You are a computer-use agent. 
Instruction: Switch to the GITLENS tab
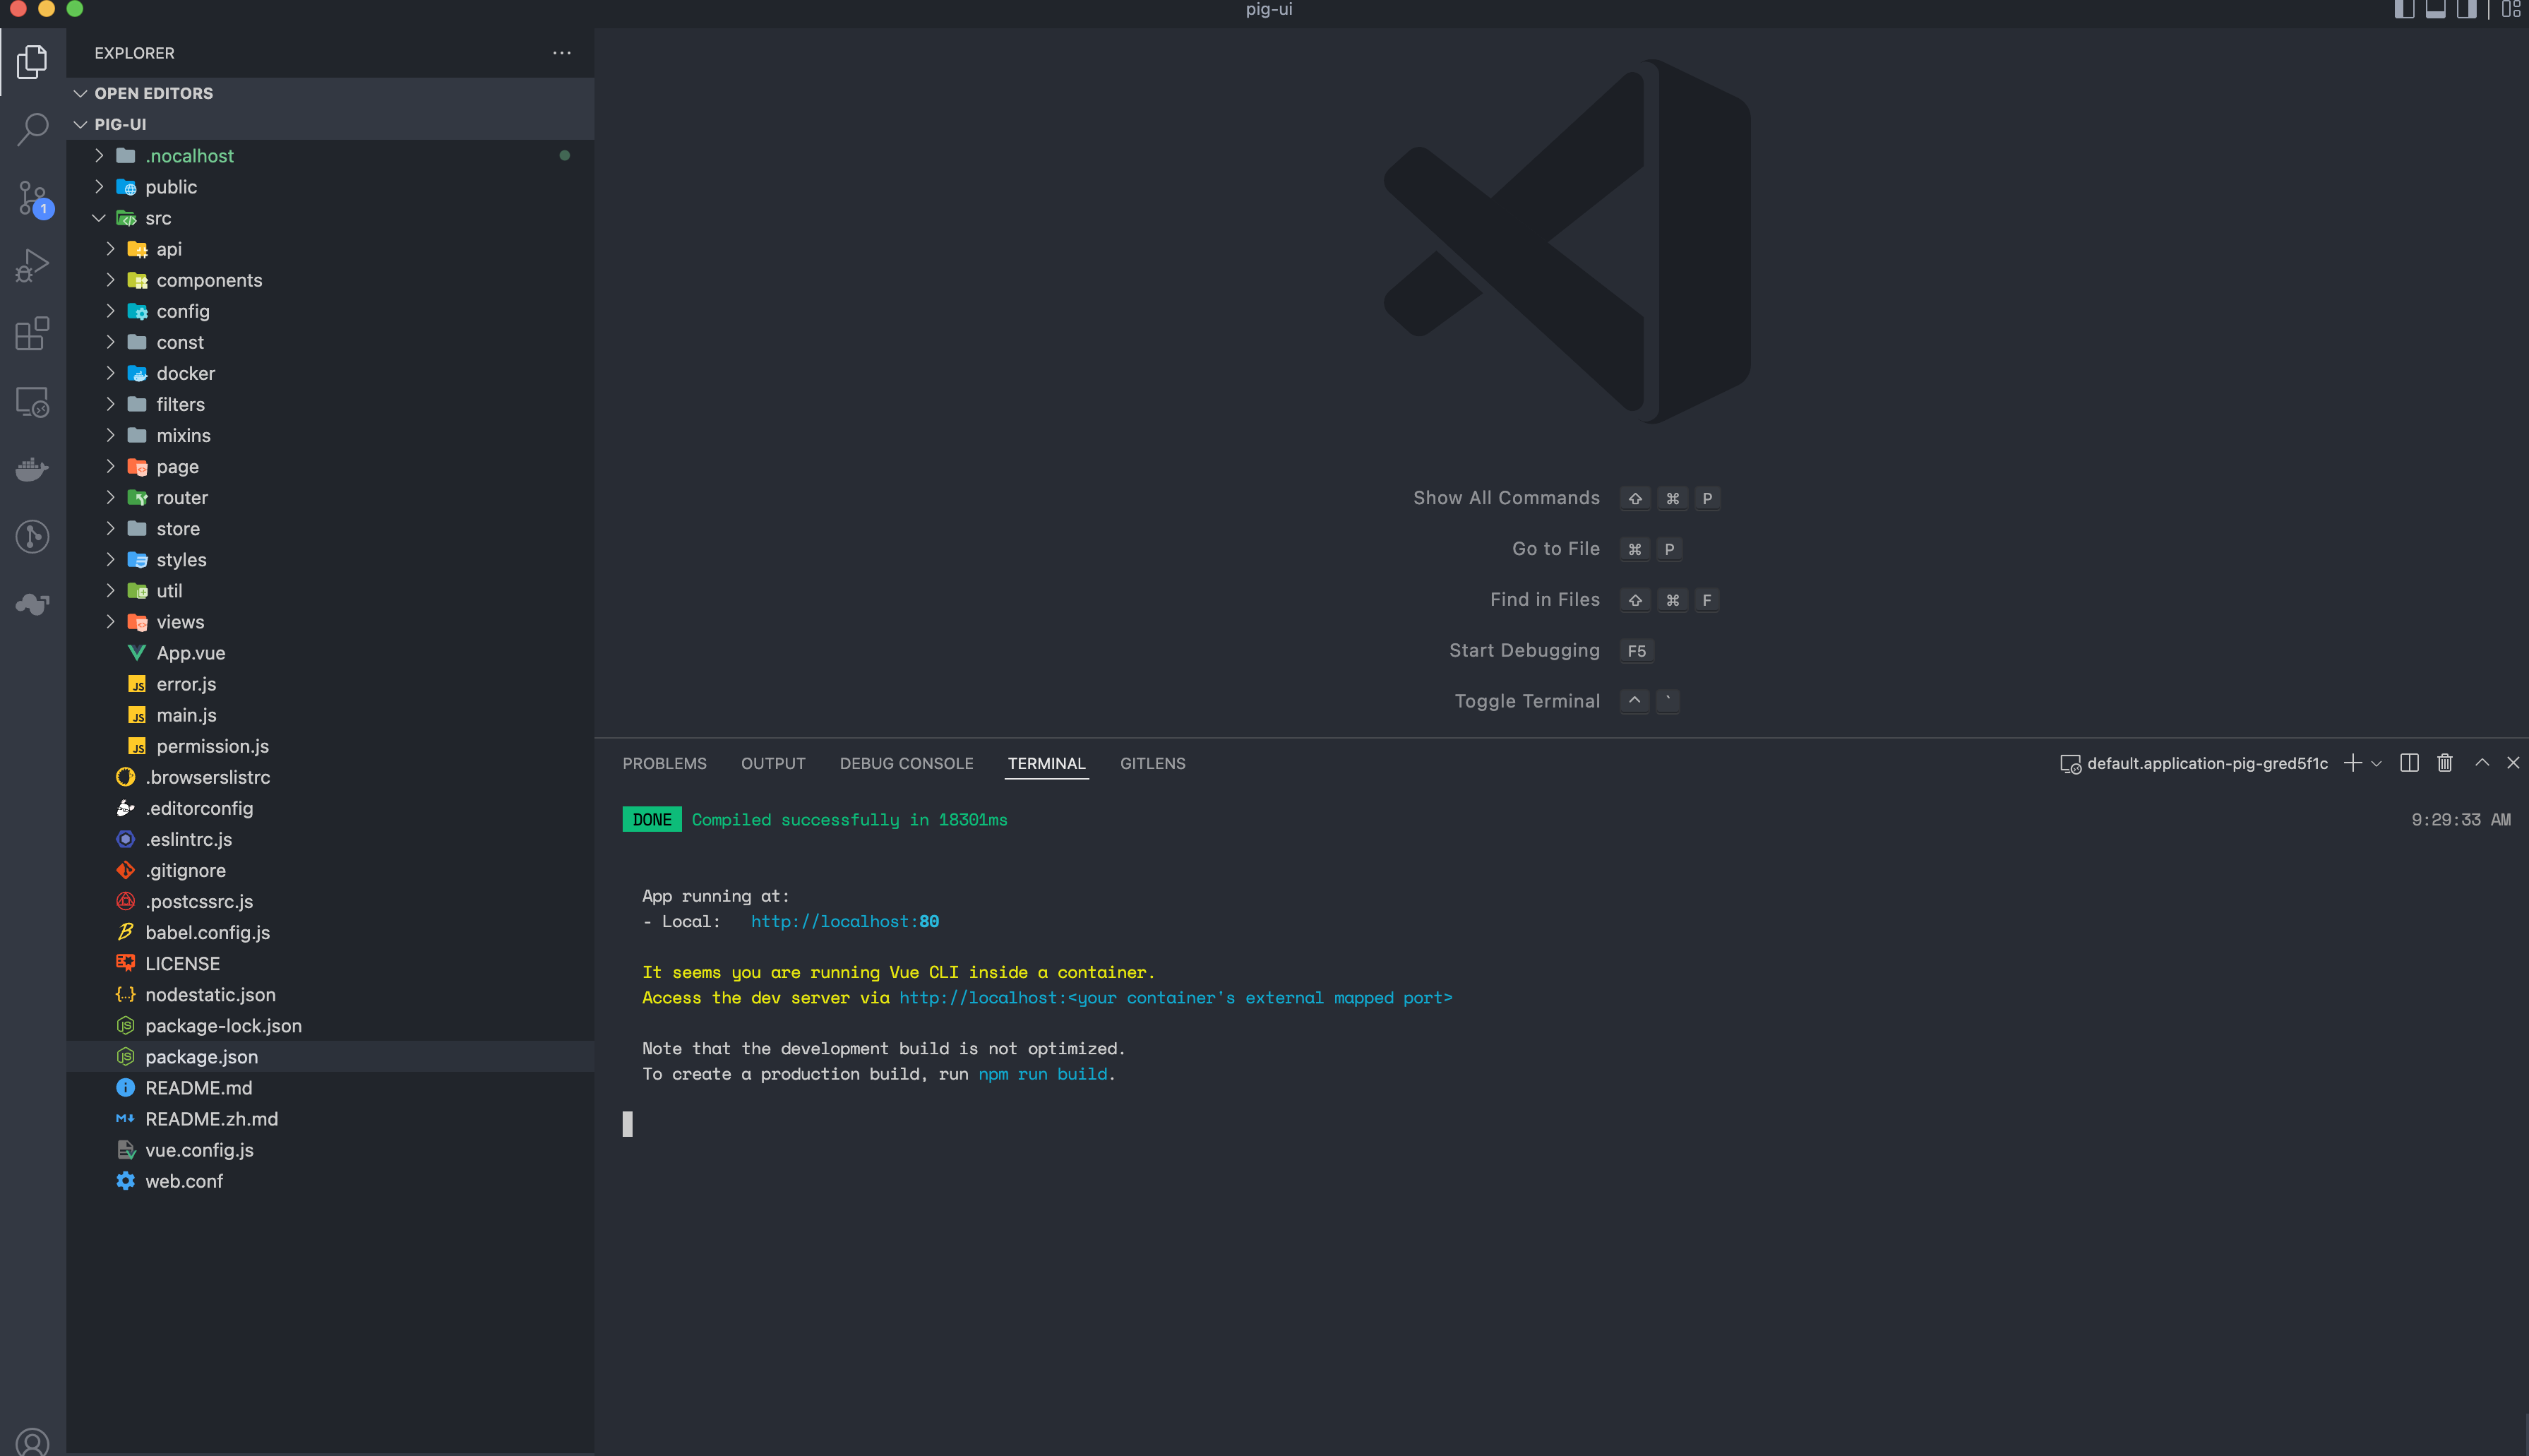(x=1152, y=763)
